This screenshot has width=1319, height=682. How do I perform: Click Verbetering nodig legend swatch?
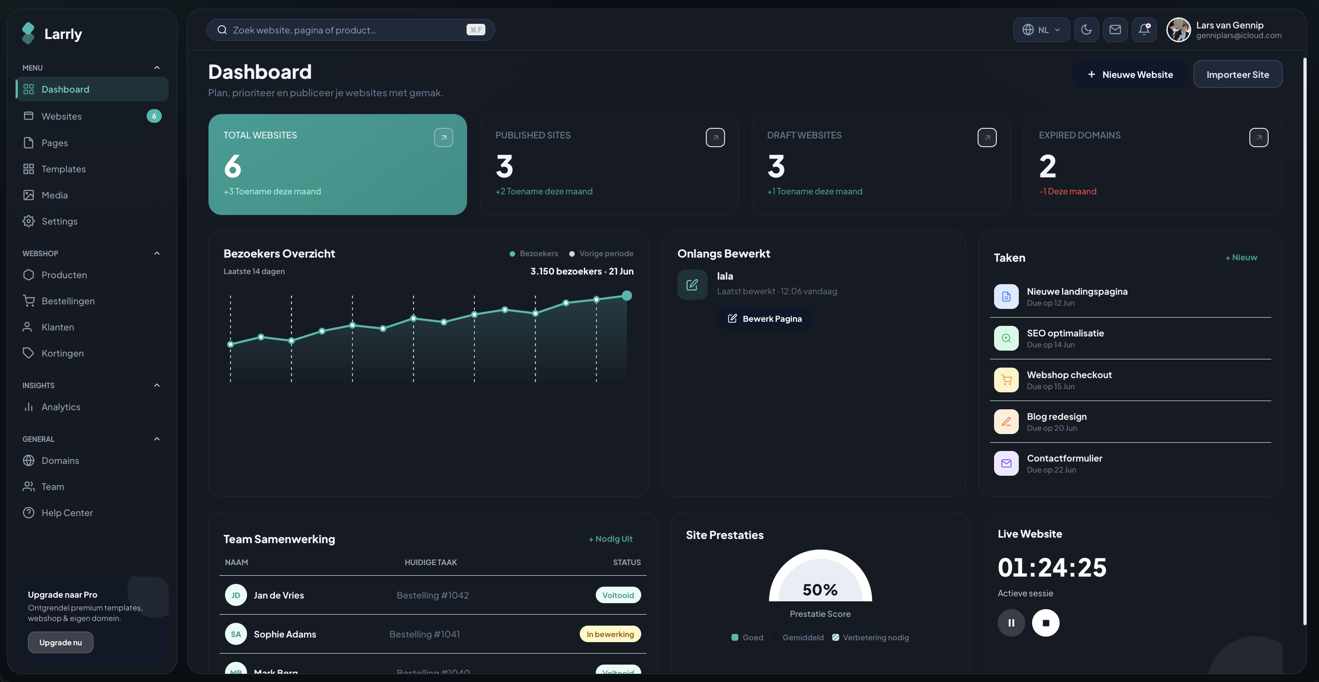[835, 638]
